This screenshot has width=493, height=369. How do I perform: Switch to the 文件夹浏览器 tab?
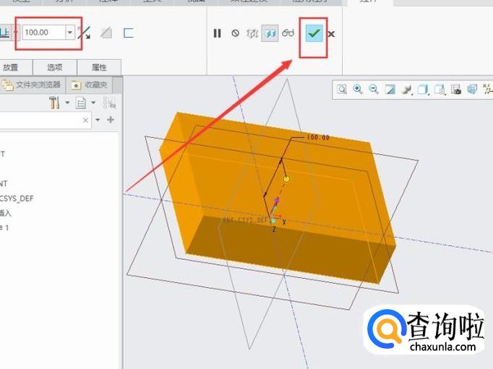(x=31, y=84)
